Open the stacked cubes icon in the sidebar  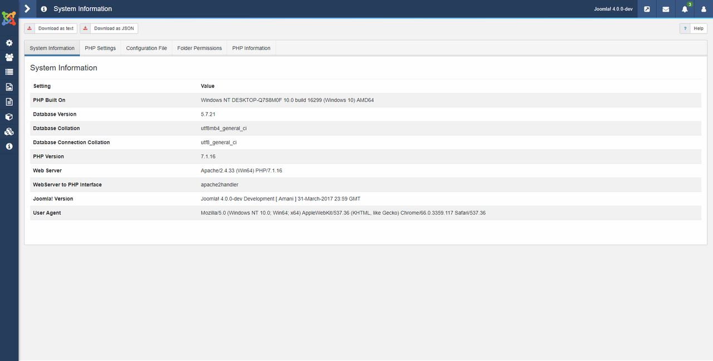tap(9, 132)
